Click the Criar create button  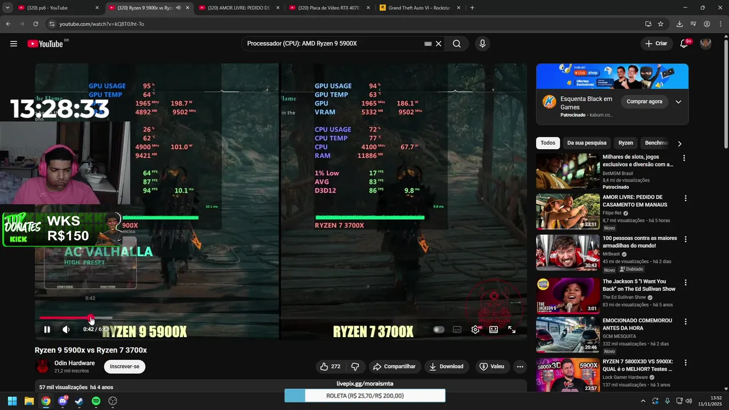[656, 44]
